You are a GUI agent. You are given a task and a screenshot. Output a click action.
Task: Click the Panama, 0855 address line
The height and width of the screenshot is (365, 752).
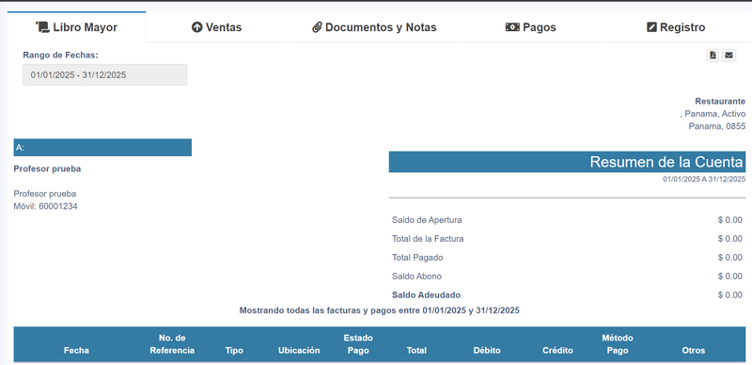tap(717, 126)
